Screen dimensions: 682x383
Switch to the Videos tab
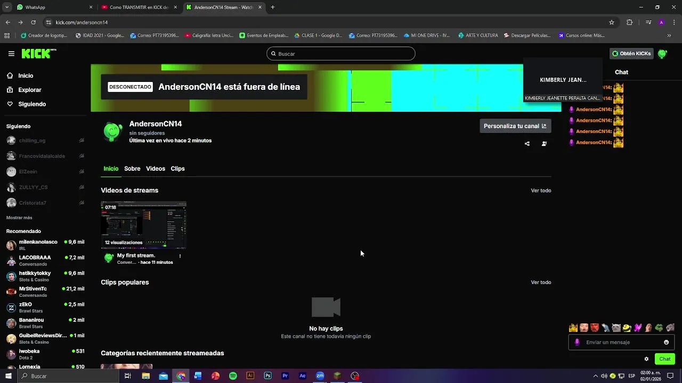(x=156, y=169)
